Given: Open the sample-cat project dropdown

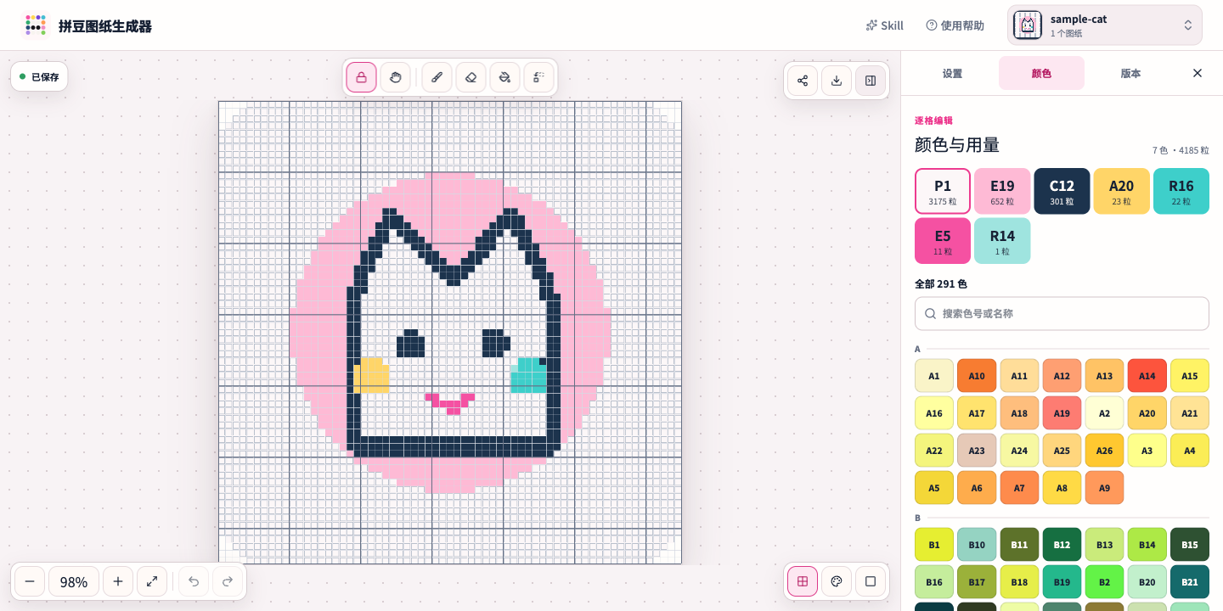Looking at the screenshot, I should pyautogui.click(x=1105, y=25).
